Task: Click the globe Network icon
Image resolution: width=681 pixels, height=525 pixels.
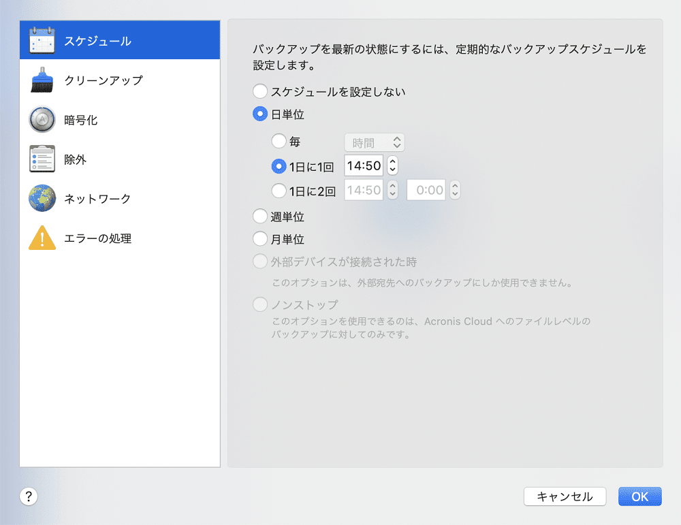Action: 42,199
